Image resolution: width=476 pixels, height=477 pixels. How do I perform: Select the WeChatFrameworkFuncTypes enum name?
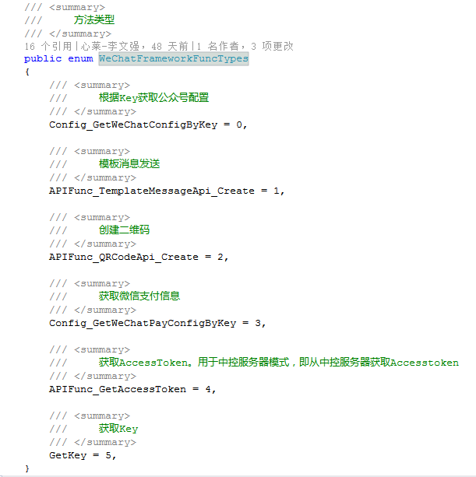(174, 58)
